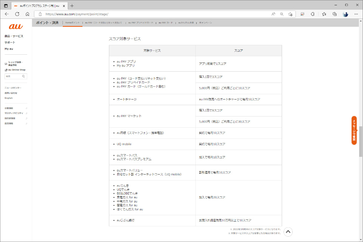
Task: Add this page to favorites
Action: [290, 14]
